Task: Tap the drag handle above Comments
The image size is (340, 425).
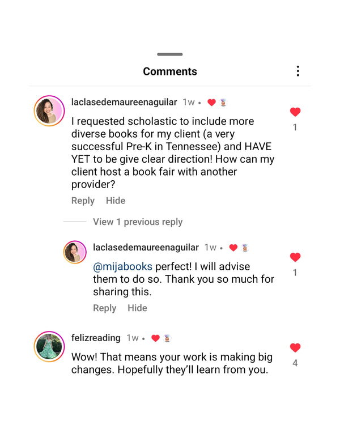Action: 170,54
